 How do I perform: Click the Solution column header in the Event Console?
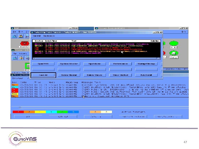155,41
